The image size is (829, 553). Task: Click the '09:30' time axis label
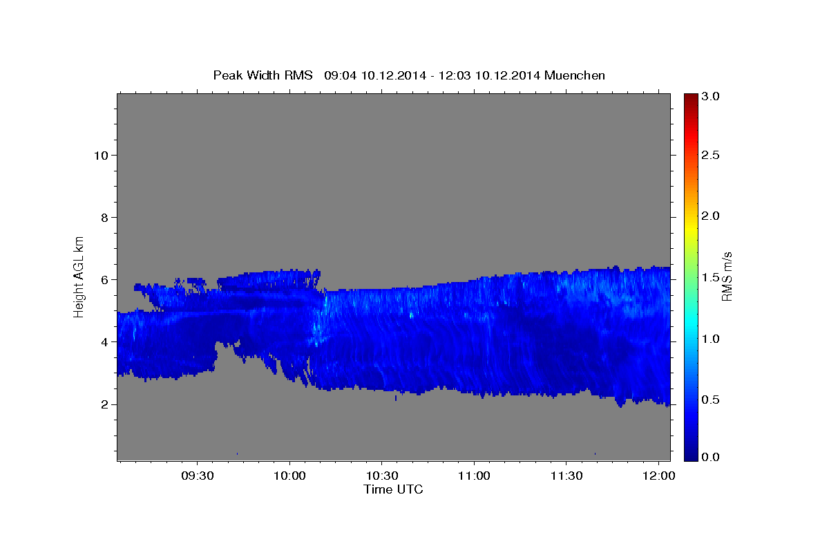coord(196,477)
